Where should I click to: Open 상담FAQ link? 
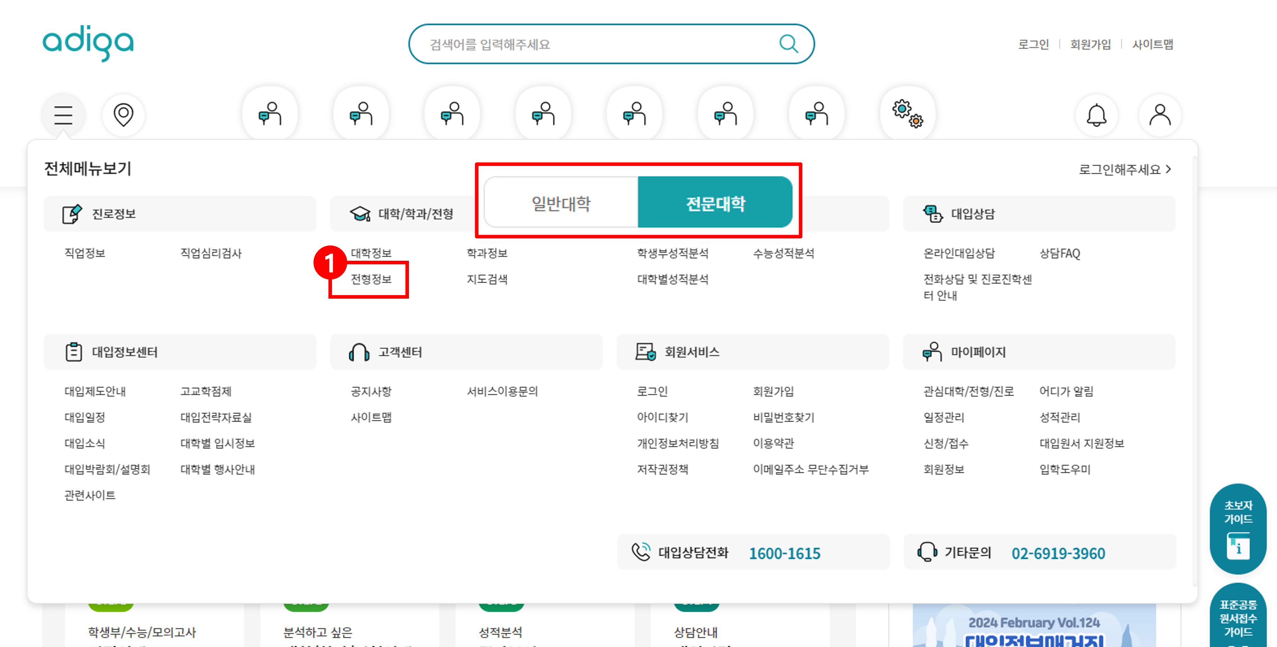1059,254
